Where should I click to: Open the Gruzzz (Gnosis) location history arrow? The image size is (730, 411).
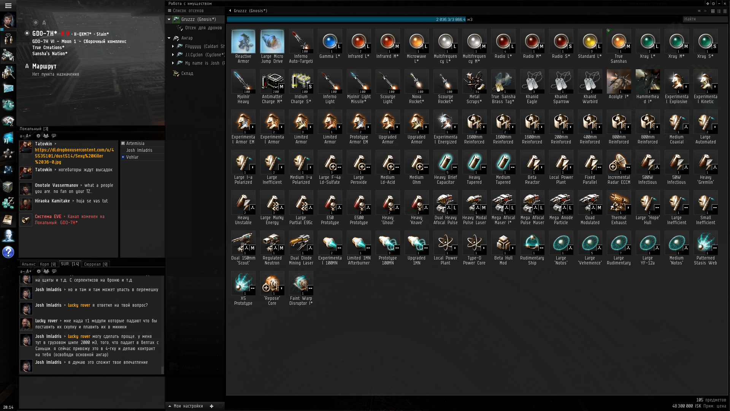230,11
